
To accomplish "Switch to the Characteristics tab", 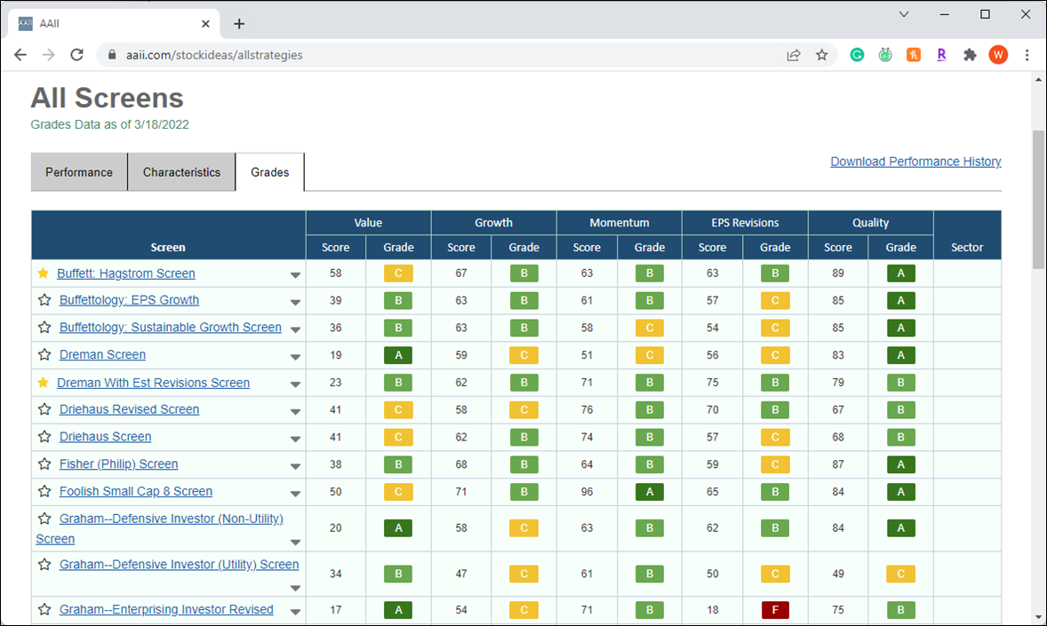I will [181, 172].
